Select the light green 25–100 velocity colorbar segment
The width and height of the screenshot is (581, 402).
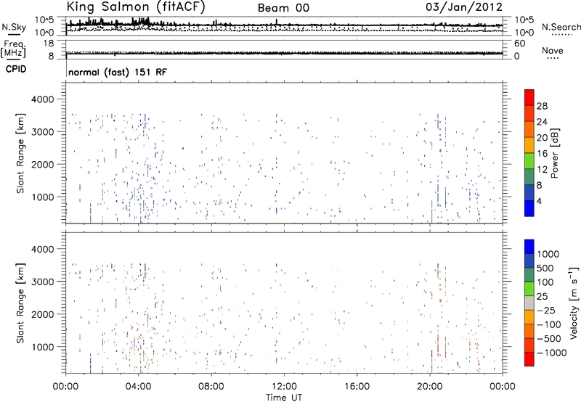pos(529,289)
